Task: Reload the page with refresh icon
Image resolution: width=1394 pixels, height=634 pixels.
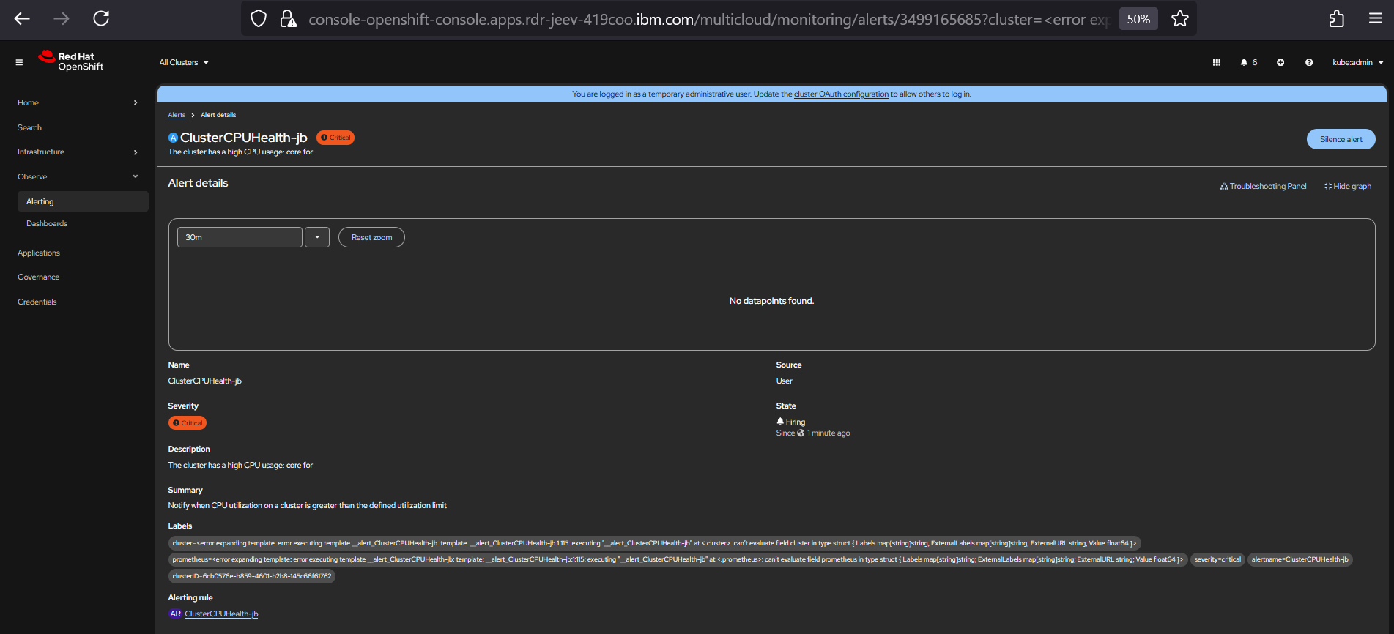Action: (101, 18)
